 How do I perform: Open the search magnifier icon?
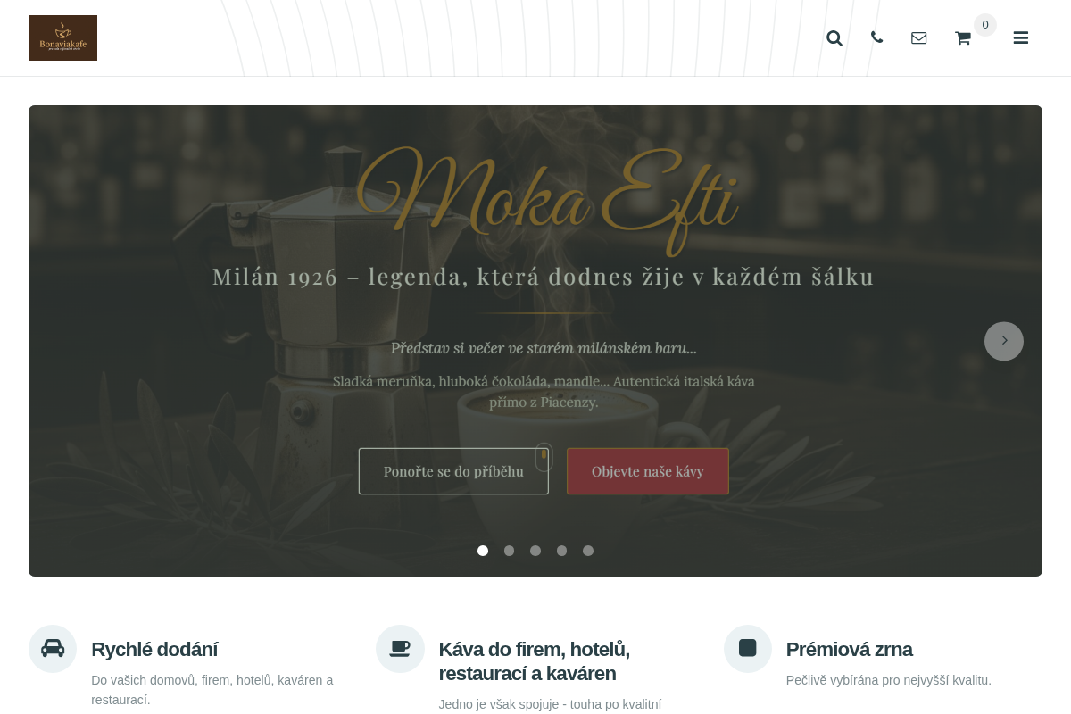coord(834,37)
